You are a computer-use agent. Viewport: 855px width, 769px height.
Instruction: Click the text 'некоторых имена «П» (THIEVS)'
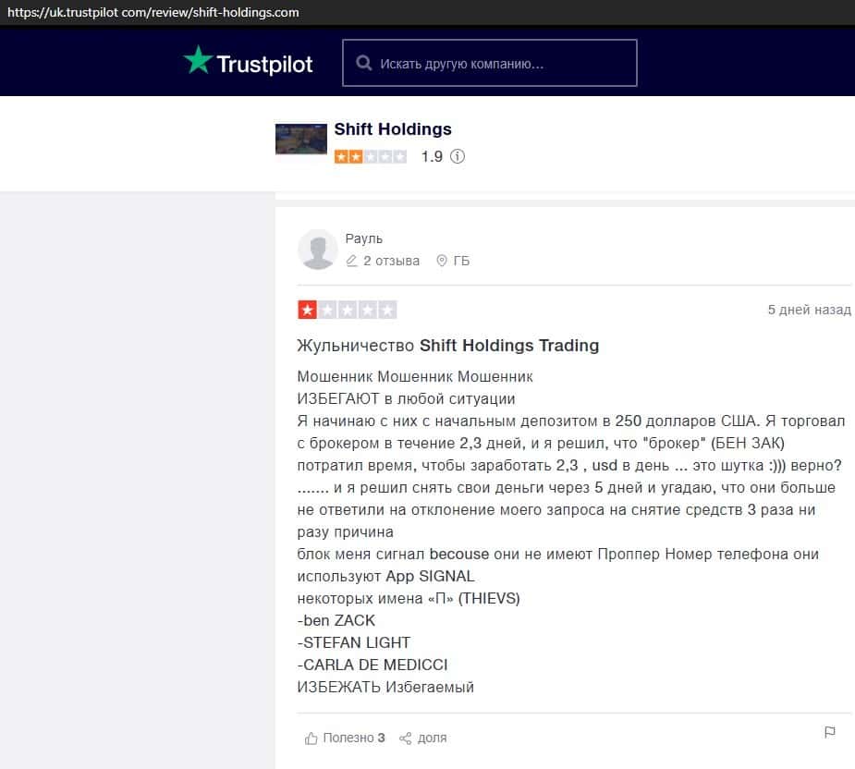(409, 598)
